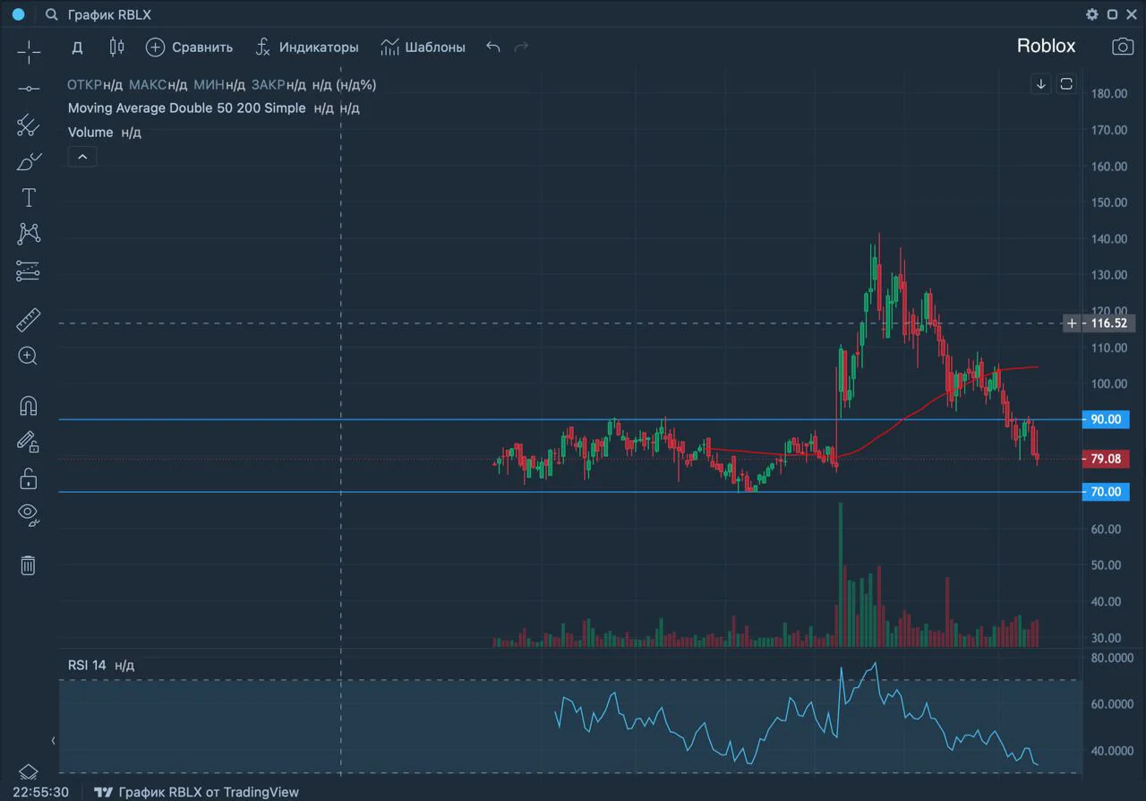Click the 116.52 crosshair price label

[1108, 323]
